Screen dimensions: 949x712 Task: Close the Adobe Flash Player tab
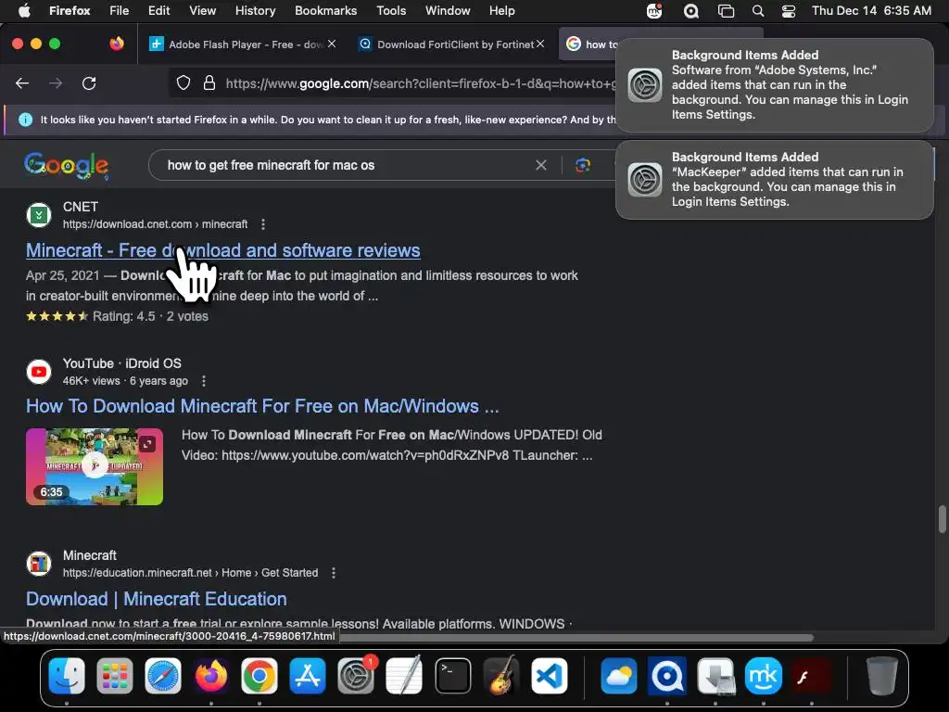pyautogui.click(x=332, y=44)
